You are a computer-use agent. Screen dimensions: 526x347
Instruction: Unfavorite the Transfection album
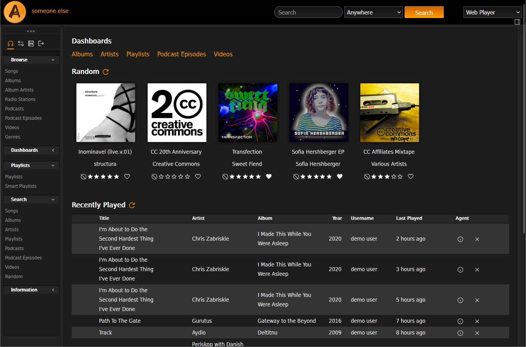tap(269, 176)
